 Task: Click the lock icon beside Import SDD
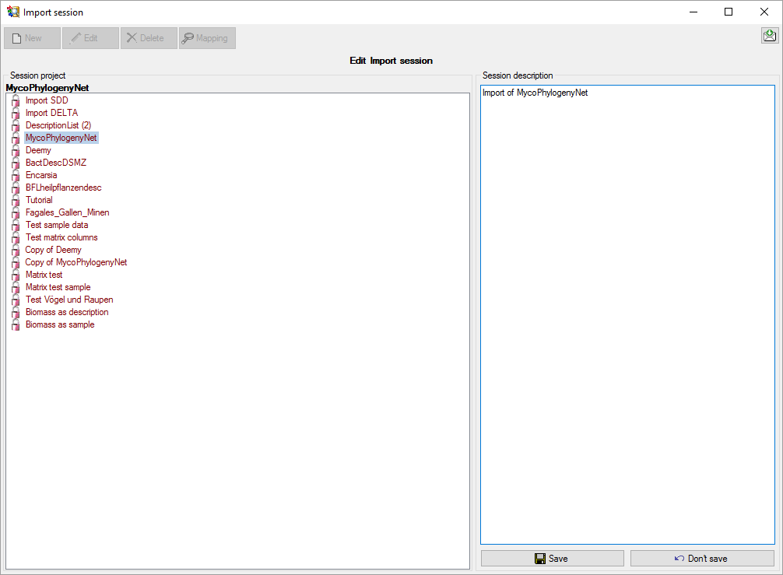(x=16, y=101)
